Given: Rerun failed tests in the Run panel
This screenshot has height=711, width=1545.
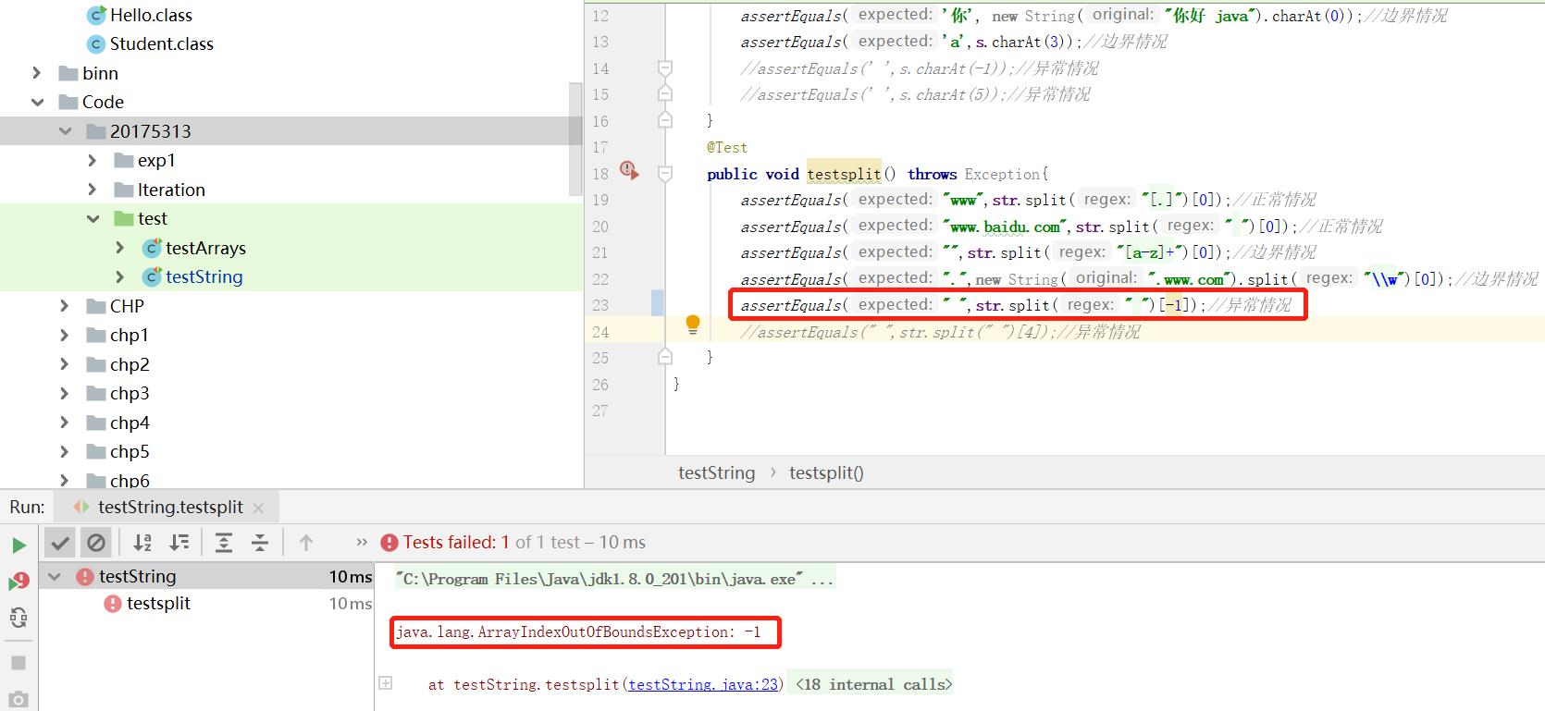Looking at the screenshot, I should coord(19,581).
